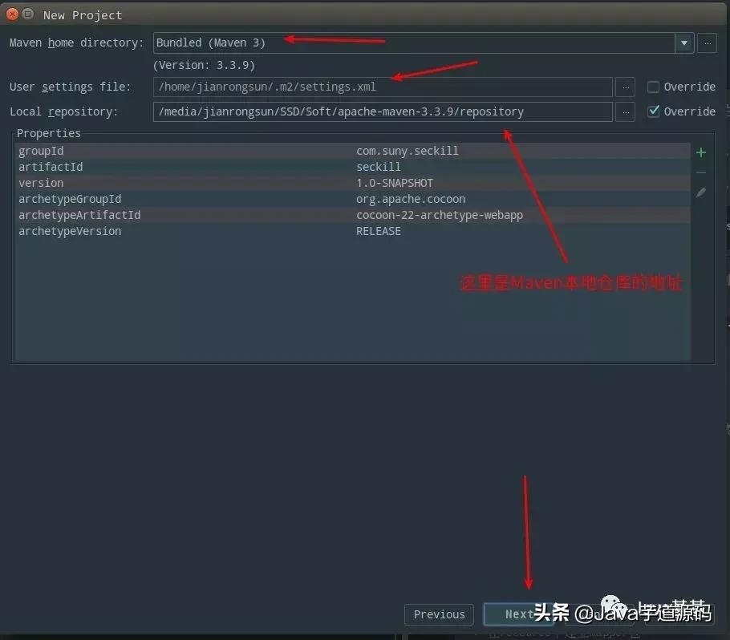Go back with the Previous button
The image size is (730, 640).
439,614
